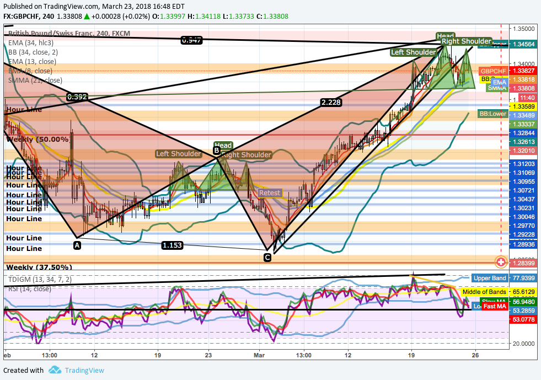Click the 1.34564 price axis label
Viewport: 541px width, 380px height.
tap(523, 44)
